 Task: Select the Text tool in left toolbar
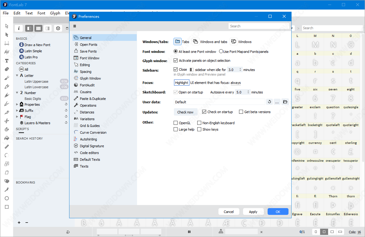(x=7, y=61)
